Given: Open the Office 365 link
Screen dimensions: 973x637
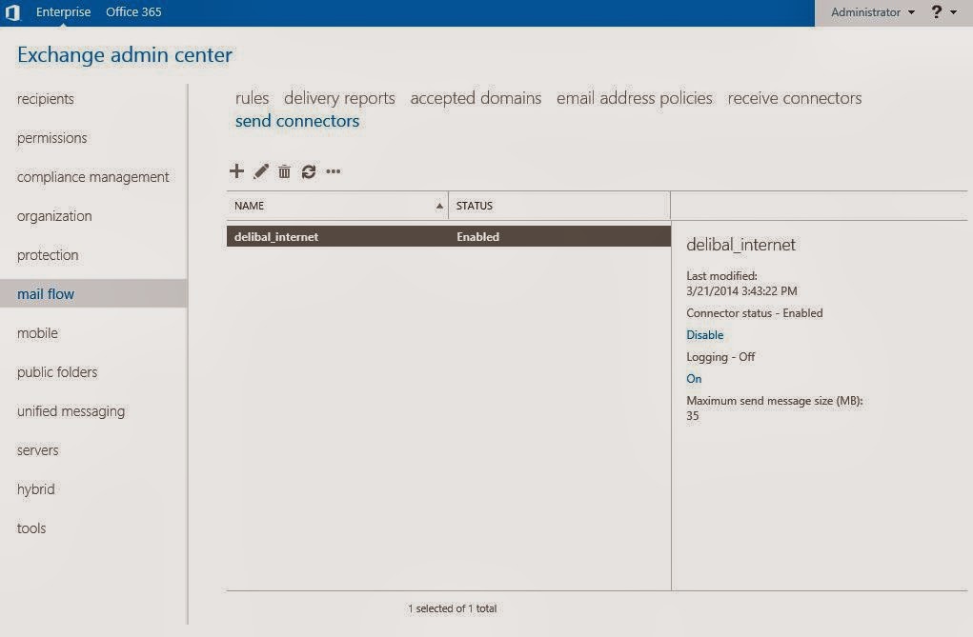Looking at the screenshot, I should (133, 12).
